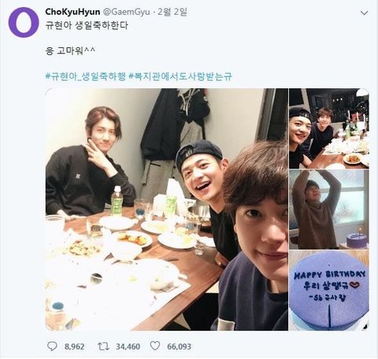
Task: Open the Happy Birthday cake photo
Action: tap(329, 291)
